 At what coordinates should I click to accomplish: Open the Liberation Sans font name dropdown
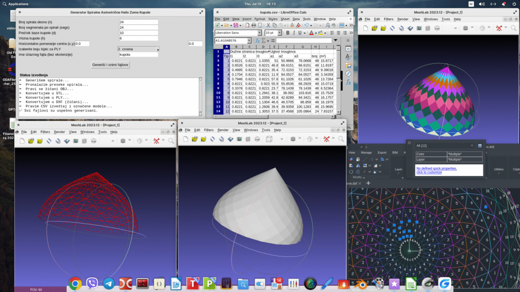tap(259, 33)
